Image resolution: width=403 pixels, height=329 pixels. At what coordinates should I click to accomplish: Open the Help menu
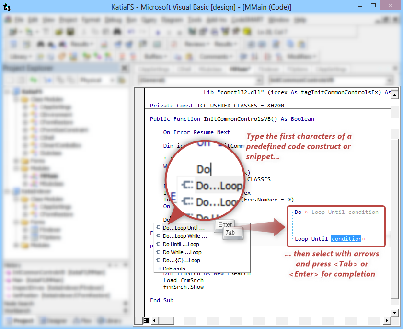click(x=300, y=20)
